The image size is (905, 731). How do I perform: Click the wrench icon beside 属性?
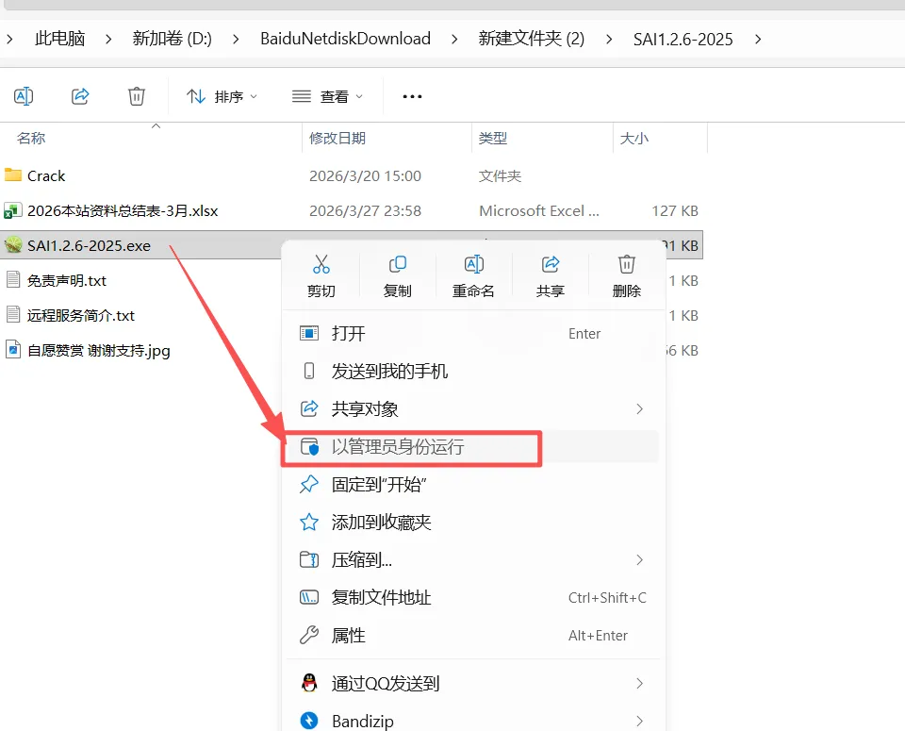coord(309,635)
